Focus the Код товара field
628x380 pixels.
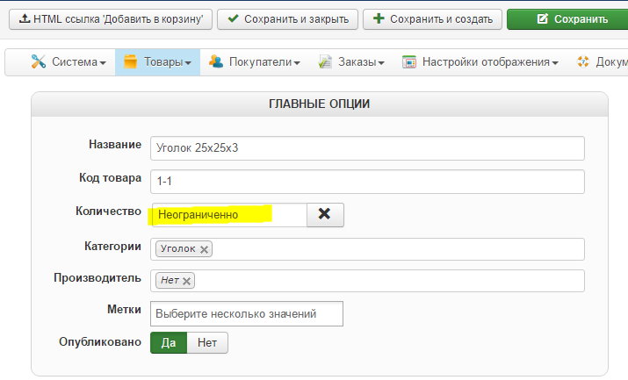click(366, 181)
